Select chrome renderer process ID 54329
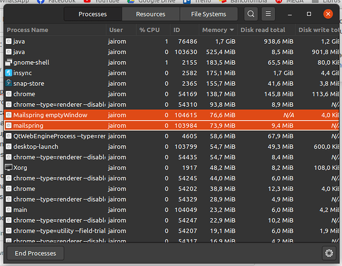Image resolution: width=342 pixels, height=266 pixels. 172,199
